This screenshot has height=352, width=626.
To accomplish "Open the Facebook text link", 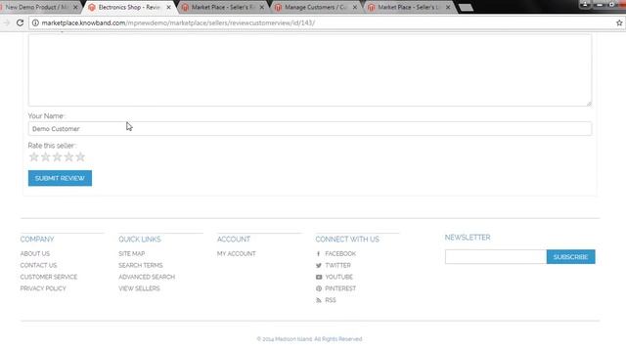I will point(340,254).
